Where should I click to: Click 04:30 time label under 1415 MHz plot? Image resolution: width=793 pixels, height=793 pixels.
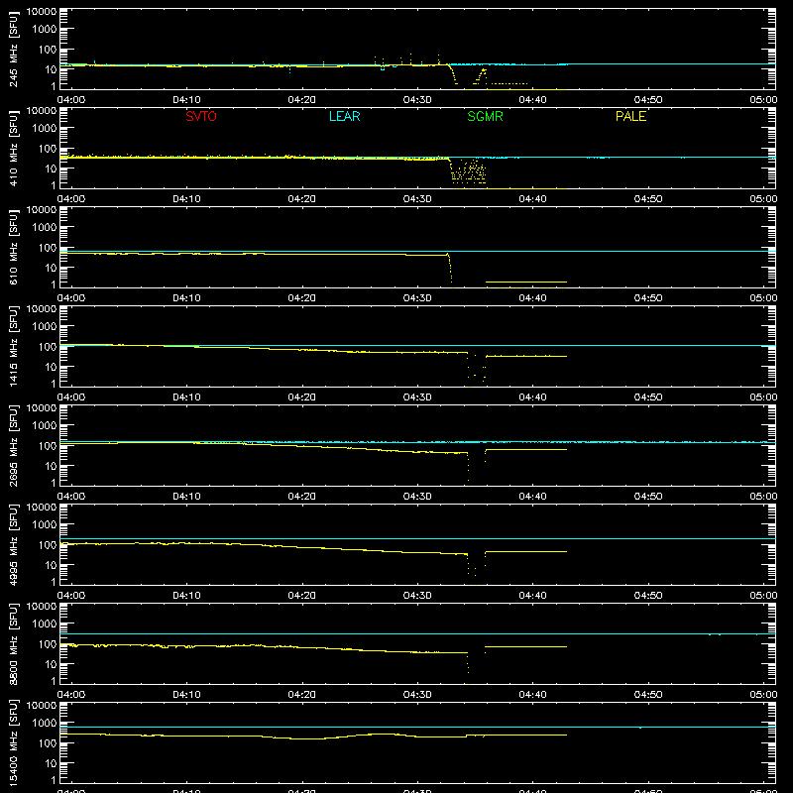[x=417, y=397]
